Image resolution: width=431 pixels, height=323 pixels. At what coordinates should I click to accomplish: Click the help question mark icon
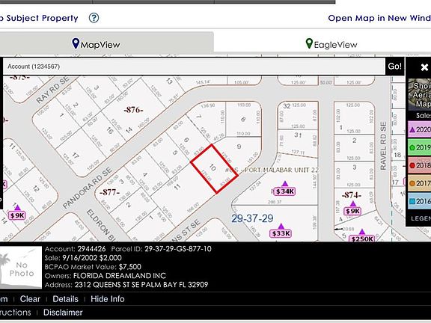click(x=94, y=18)
